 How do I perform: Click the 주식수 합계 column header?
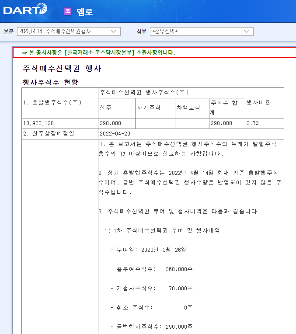click(227, 108)
